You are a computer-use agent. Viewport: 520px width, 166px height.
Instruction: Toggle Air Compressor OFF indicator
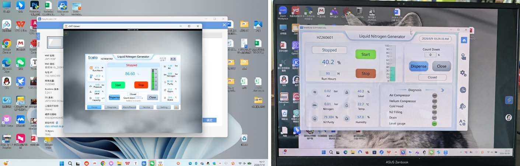click(x=435, y=95)
